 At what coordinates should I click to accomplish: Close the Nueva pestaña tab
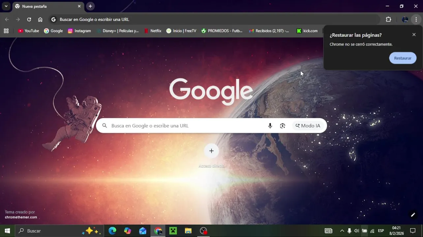tap(79, 6)
